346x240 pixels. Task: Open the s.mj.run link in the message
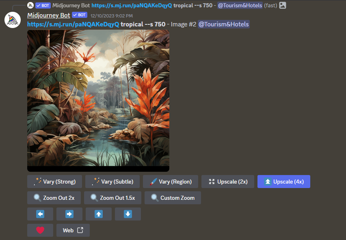pyautogui.click(x=73, y=24)
